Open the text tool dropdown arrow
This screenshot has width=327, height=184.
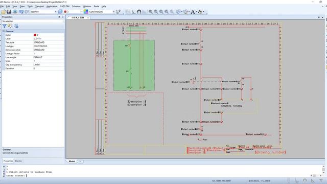(x=196, y=12)
